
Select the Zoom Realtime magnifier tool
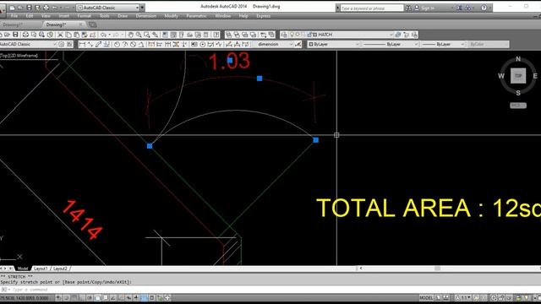point(139,35)
